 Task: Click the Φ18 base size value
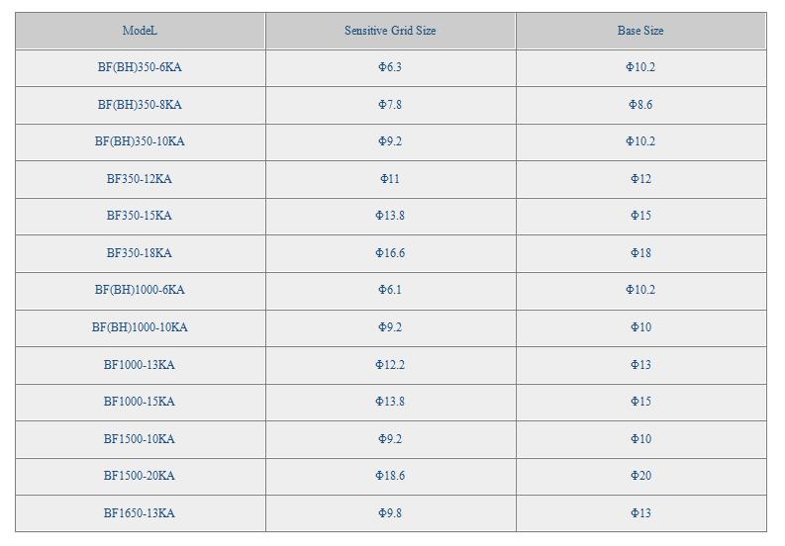(640, 253)
